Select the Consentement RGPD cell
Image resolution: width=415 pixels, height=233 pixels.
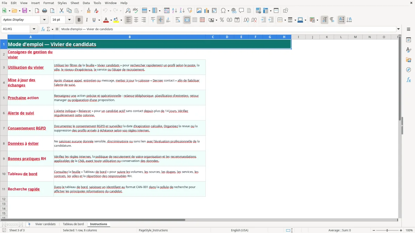(x=30, y=128)
